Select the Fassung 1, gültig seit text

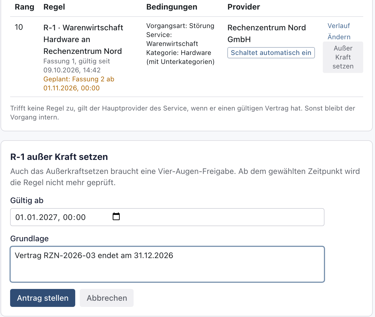coord(77,66)
